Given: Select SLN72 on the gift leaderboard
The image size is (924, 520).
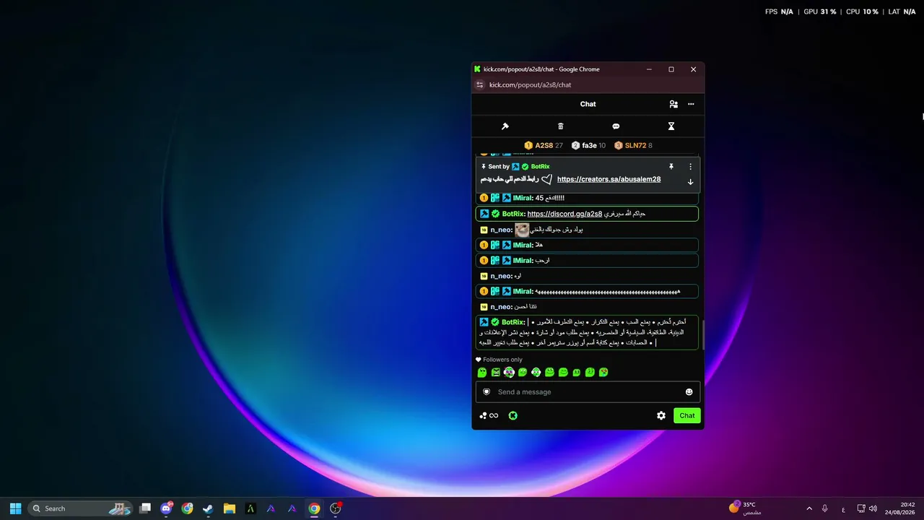Looking at the screenshot, I should coord(633,145).
